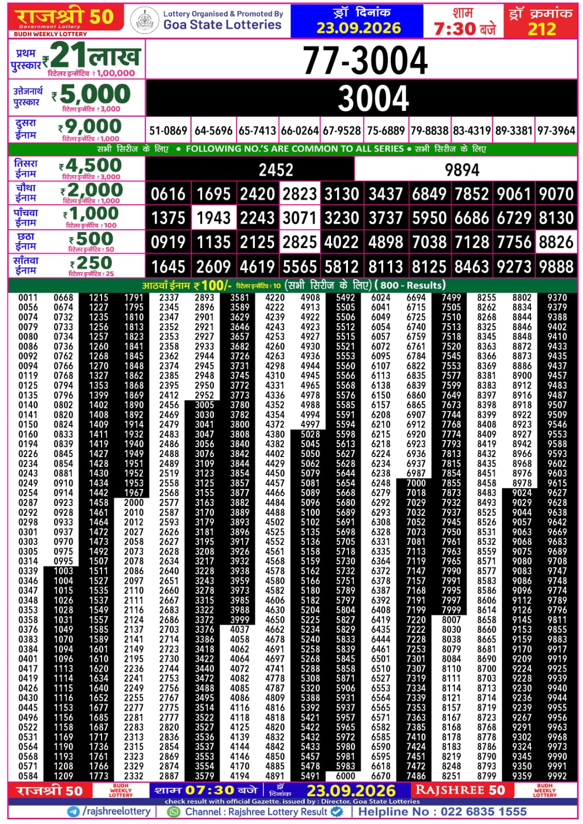Click seventh prize number 1645

[x=168, y=266]
